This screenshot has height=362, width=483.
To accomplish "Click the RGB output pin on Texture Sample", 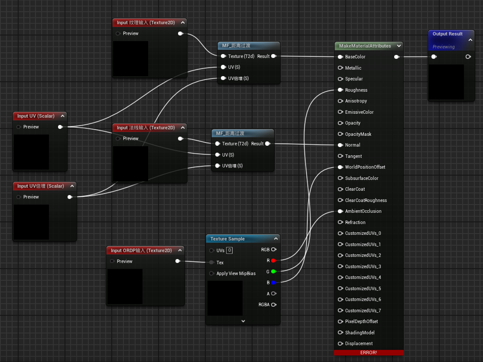I will [273, 250].
